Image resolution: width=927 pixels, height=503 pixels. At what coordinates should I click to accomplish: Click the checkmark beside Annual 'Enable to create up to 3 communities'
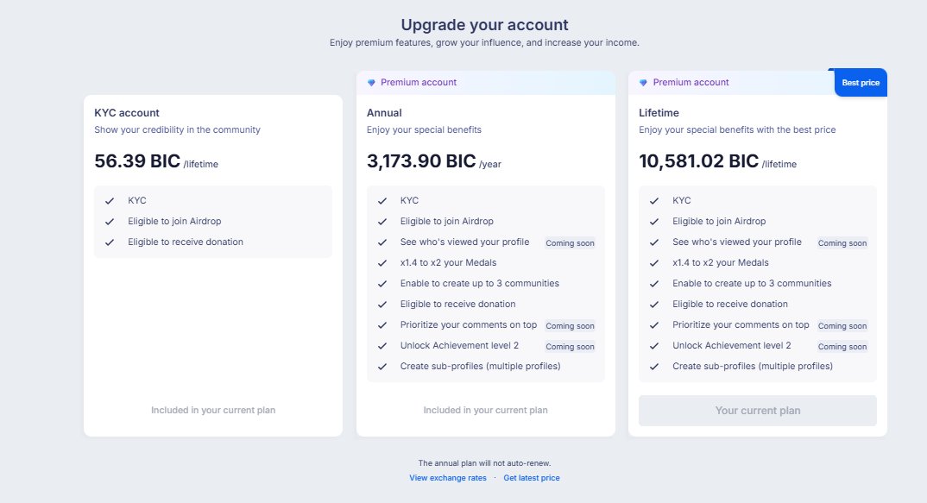382,284
